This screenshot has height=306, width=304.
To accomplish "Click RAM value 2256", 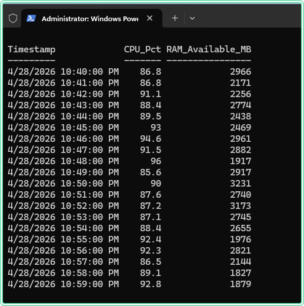I will [240, 94].
